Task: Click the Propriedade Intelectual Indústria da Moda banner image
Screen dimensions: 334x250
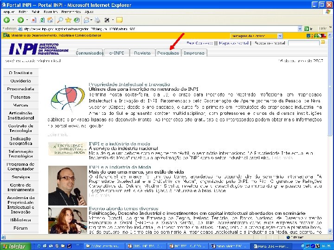Action: [68, 149]
